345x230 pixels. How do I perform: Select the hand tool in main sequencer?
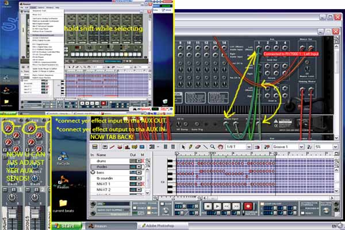[x=220, y=147]
